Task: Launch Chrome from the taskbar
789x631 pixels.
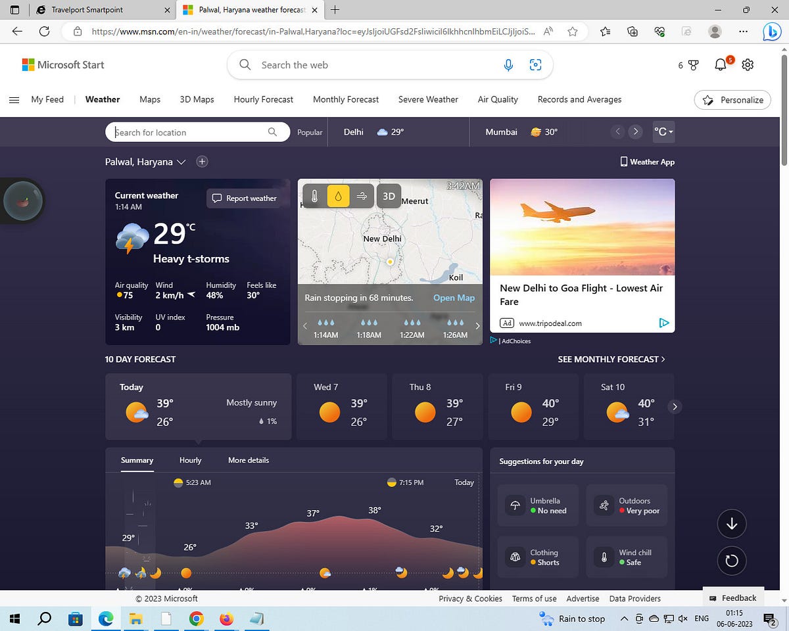Action: (x=197, y=619)
